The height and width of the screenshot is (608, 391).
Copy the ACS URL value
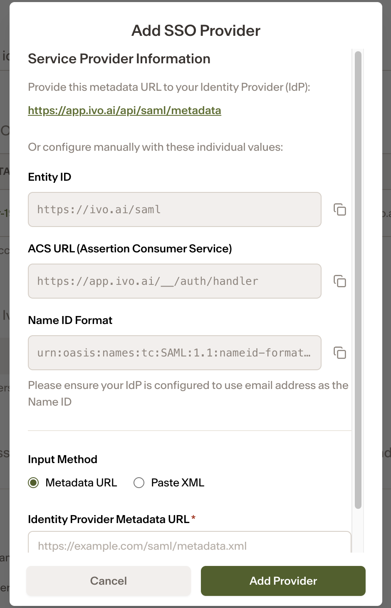pos(340,281)
